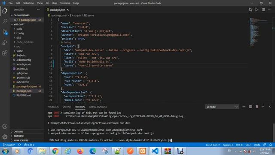Change indentation via Spaces: 2
This screenshot has height=155, width=275.
click(x=228, y=145)
